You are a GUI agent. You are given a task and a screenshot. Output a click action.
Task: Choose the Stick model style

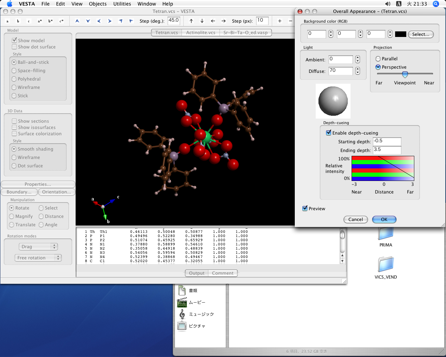pyautogui.click(x=14, y=96)
